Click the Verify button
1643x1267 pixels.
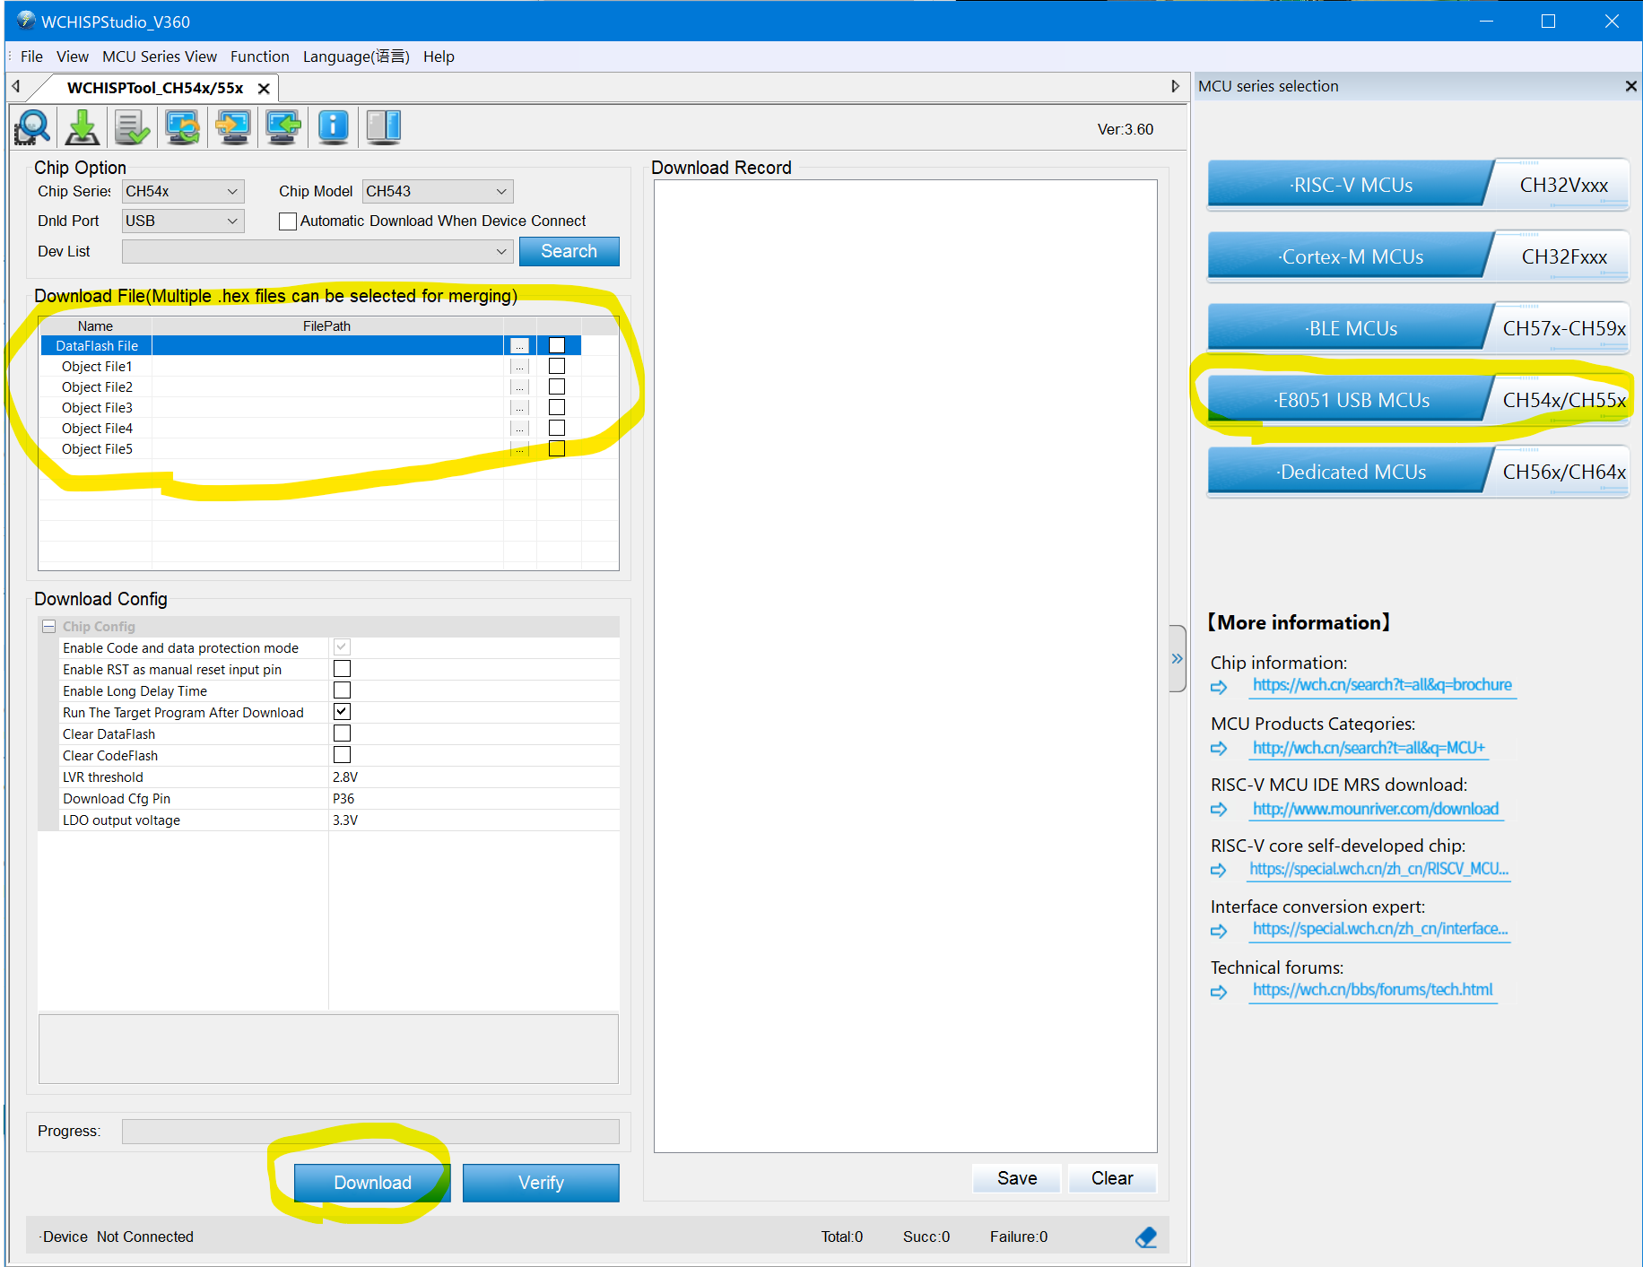[x=541, y=1183]
